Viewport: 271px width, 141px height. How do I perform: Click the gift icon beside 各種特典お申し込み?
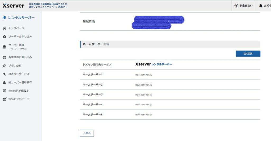pyautogui.click(x=4, y=57)
